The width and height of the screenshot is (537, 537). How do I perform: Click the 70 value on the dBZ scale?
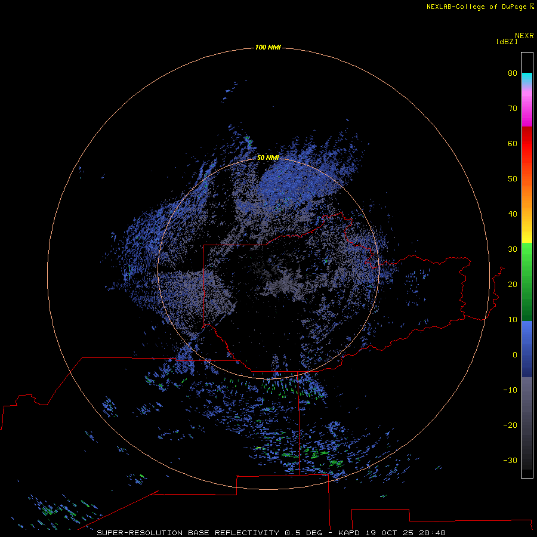click(513, 108)
